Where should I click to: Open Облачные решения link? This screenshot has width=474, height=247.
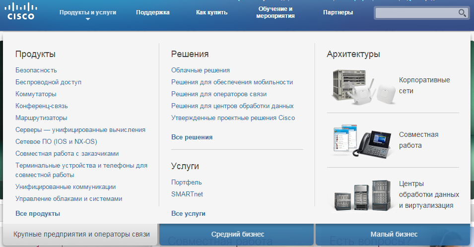coord(201,70)
